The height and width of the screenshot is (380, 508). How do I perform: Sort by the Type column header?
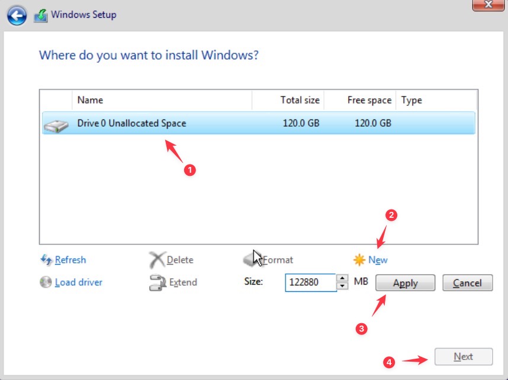point(436,100)
